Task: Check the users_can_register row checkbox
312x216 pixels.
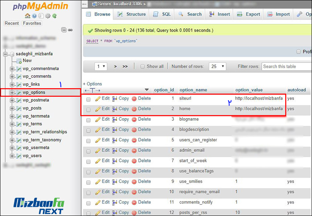Action: click(89, 141)
